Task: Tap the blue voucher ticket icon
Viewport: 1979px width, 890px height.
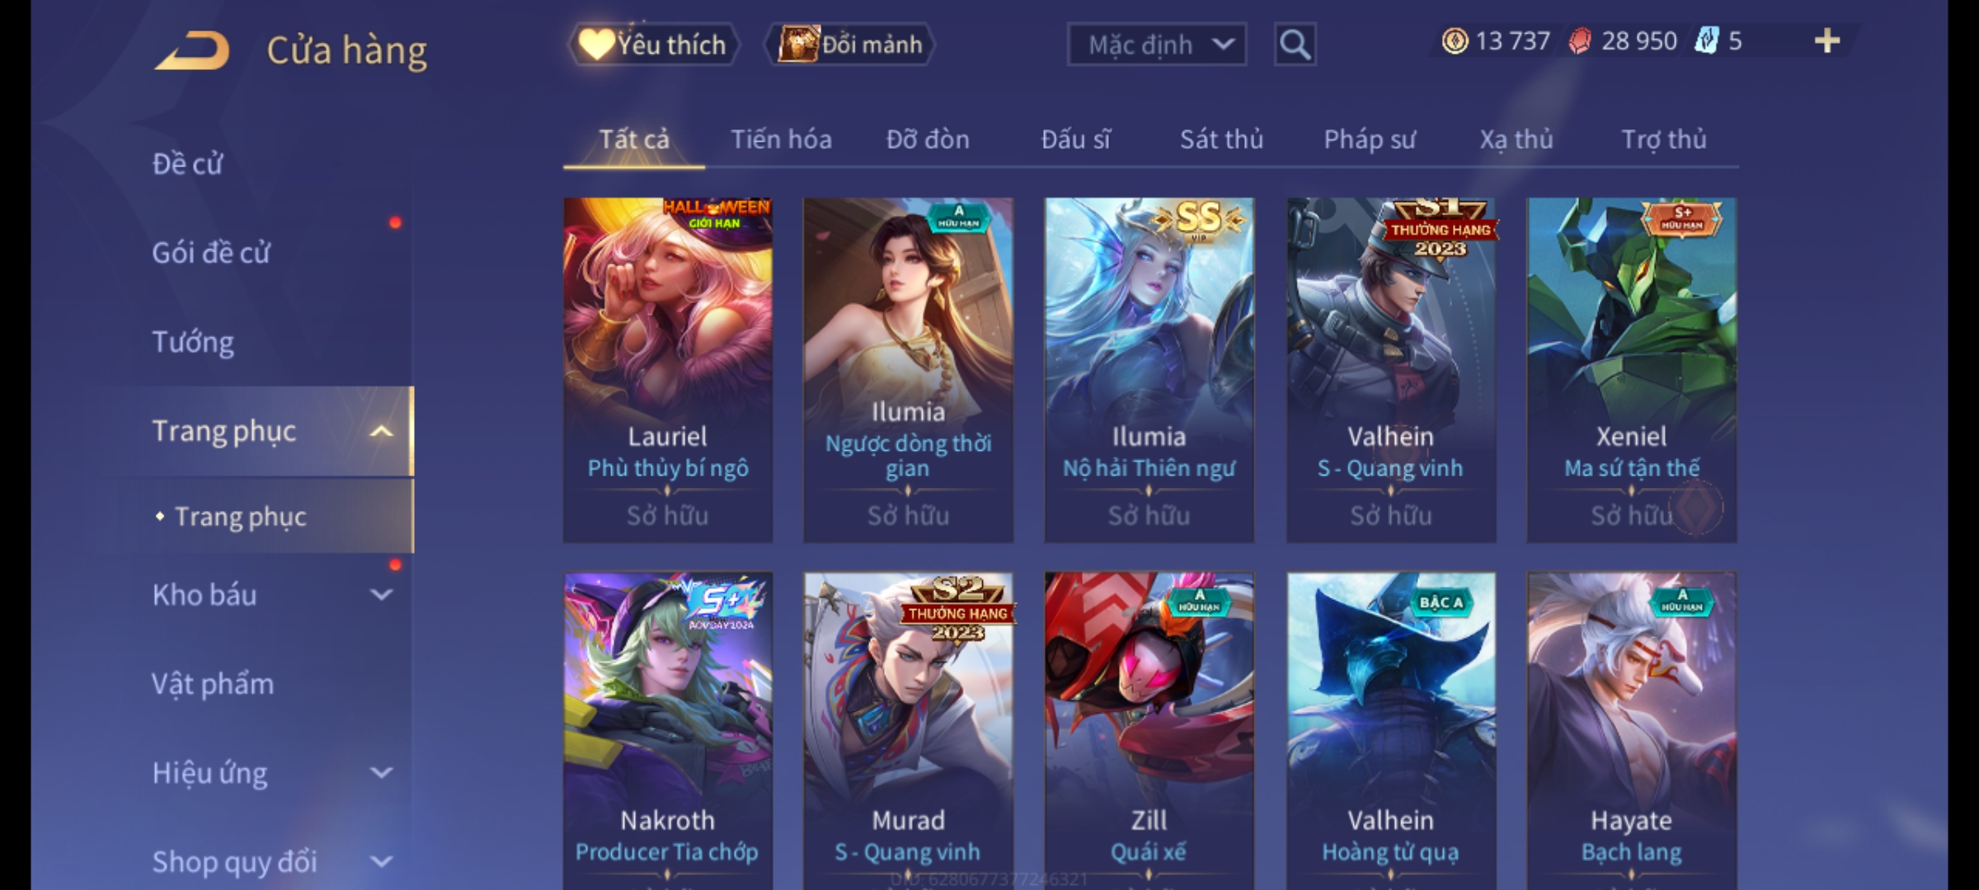Action: tap(1706, 40)
